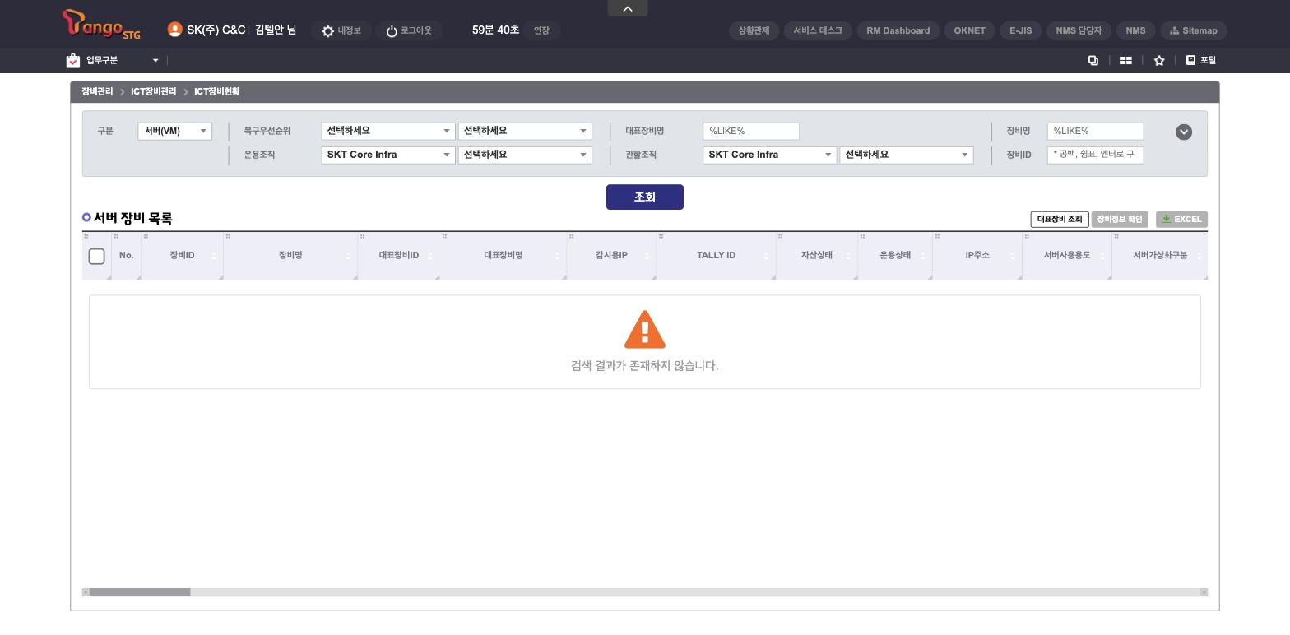Screen dimensions: 1290x635
Task: Open second 복구우선순위 dropdown
Action: 525,131
